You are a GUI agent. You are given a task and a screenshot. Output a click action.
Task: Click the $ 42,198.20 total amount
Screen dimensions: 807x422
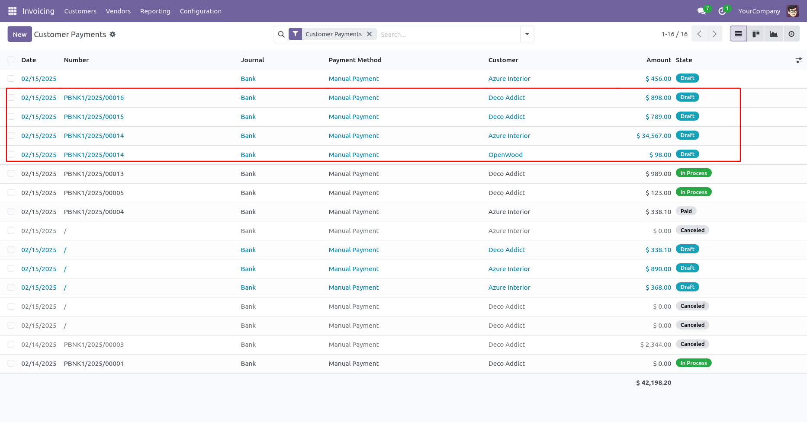(653, 383)
